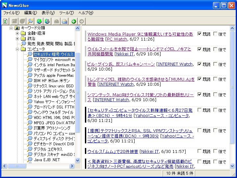Click tree pane scroll up arrow
This screenshot has height=178, width=237.
78,28
